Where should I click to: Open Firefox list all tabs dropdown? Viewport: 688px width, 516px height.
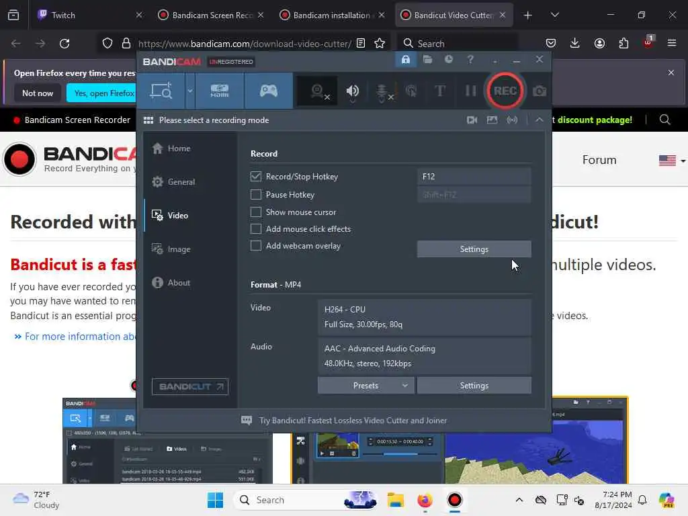[x=554, y=15]
